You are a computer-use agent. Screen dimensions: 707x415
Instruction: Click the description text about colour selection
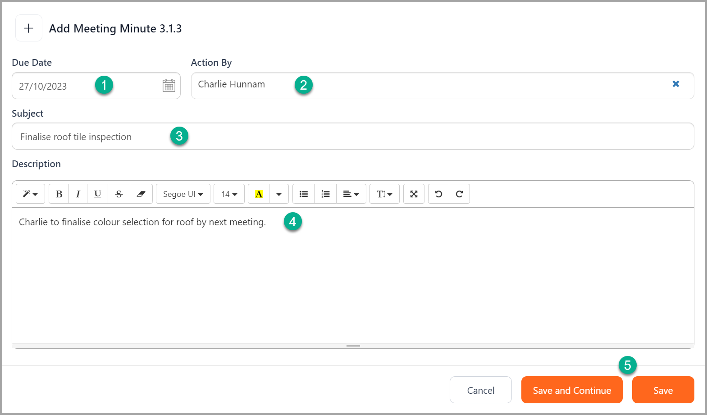[x=142, y=222]
